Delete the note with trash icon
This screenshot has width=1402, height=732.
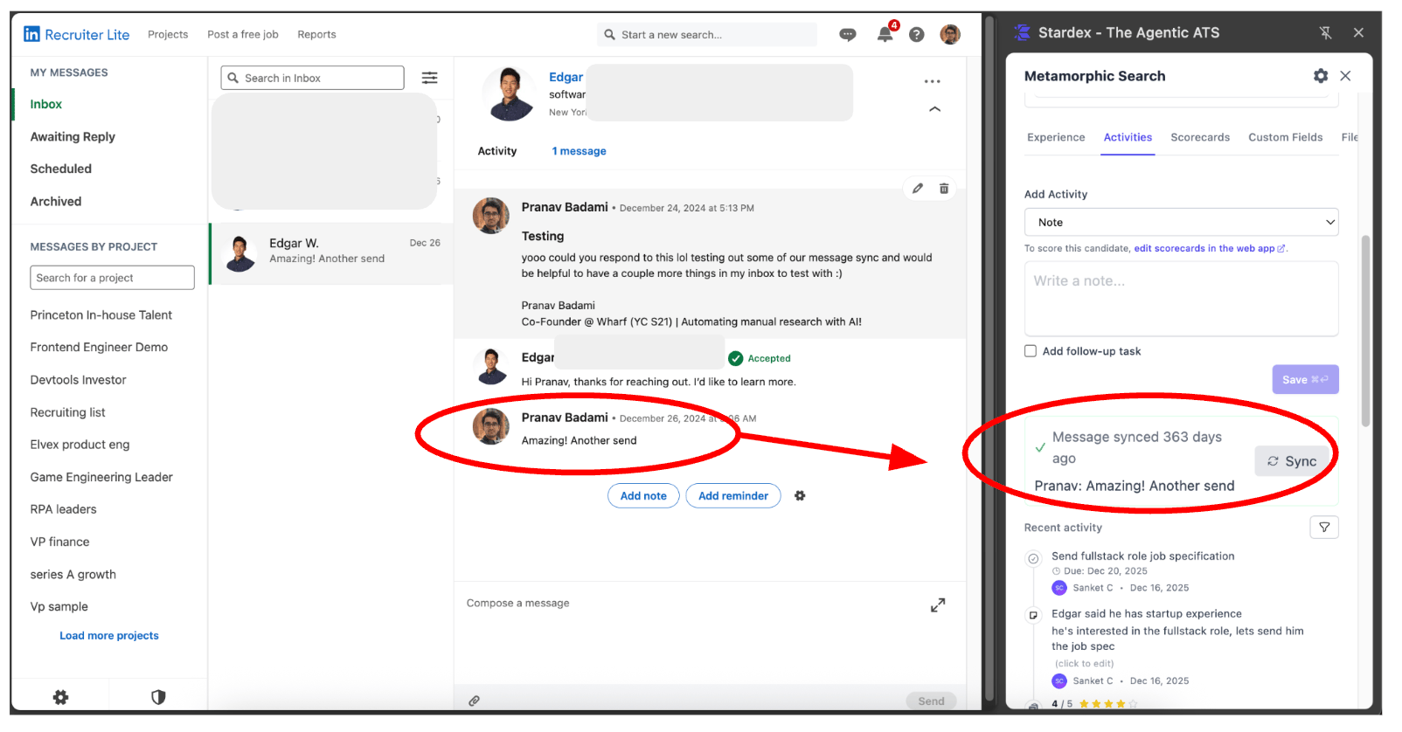coord(944,188)
